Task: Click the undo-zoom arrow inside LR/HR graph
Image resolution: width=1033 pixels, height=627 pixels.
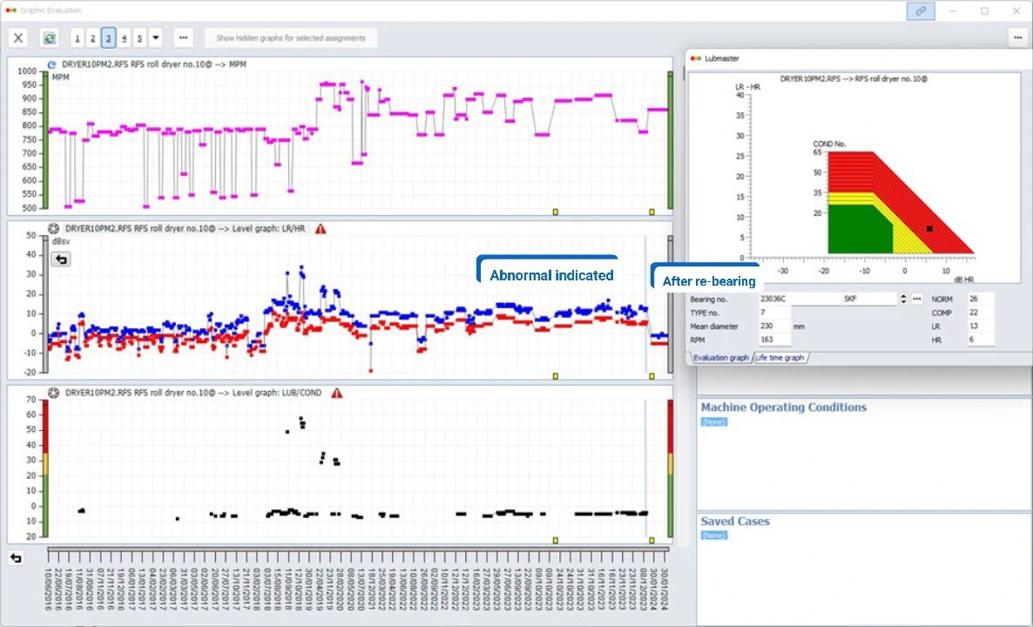Action: 61,260
